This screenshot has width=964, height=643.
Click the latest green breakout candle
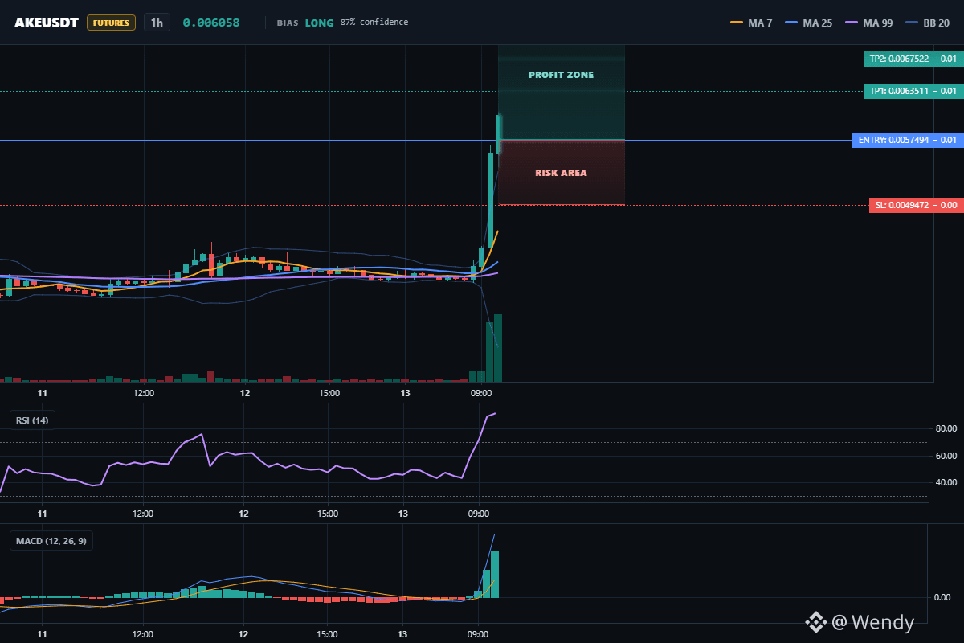[x=499, y=133]
